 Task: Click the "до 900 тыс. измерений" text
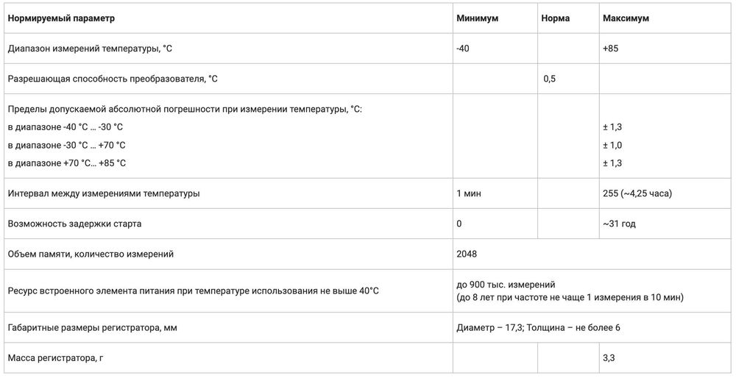coord(506,284)
